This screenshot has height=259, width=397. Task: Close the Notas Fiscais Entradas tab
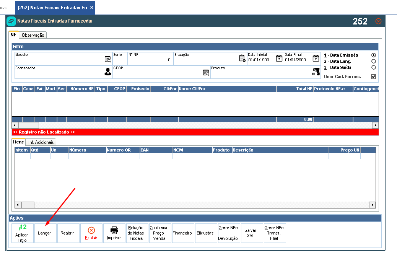(92, 8)
